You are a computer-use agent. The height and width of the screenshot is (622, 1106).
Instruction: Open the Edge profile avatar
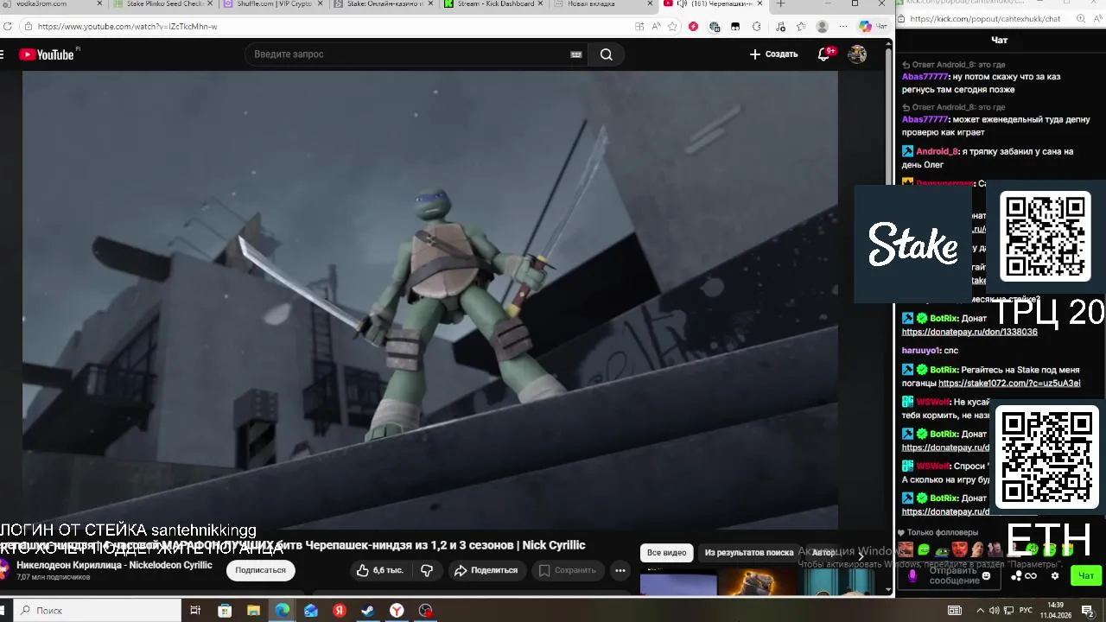[822, 27]
